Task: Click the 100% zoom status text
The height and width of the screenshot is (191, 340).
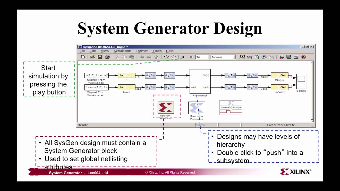Action: tap(201, 125)
